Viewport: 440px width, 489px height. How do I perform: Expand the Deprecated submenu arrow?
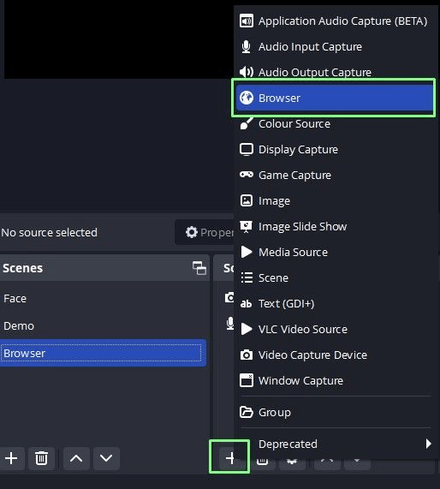click(429, 444)
